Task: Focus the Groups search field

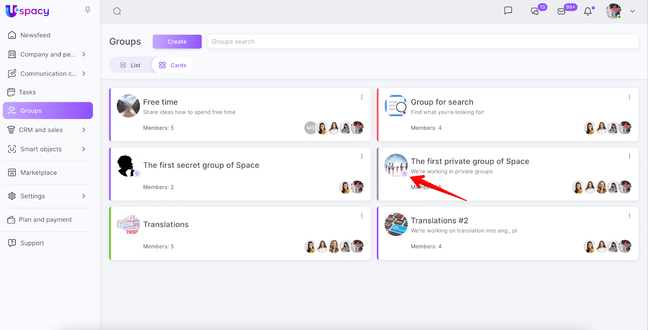Action: coord(422,42)
